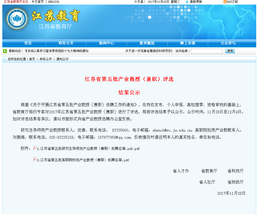Open the 首页 navigation menu item

[28, 43]
